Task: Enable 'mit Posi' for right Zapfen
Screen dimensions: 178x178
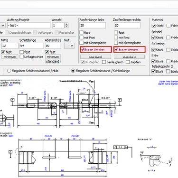Action: (116, 37)
